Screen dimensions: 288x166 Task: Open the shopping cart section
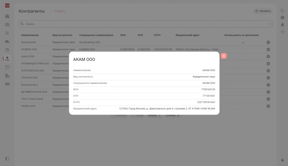tap(7, 33)
